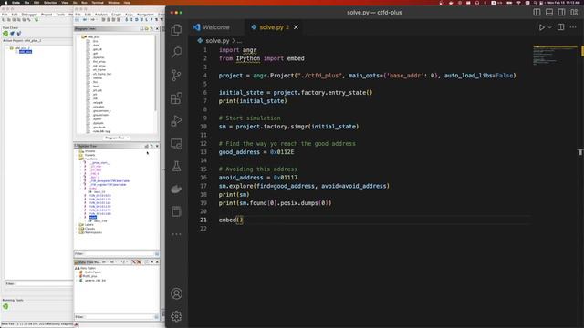The image size is (584, 328).
Task: Open the Explorer view in VS Code
Action: tap(176, 30)
